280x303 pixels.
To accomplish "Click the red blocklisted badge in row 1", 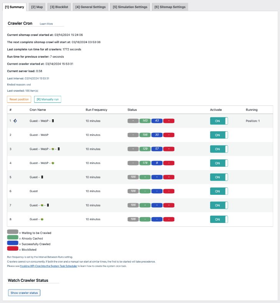I will tap(169, 121).
